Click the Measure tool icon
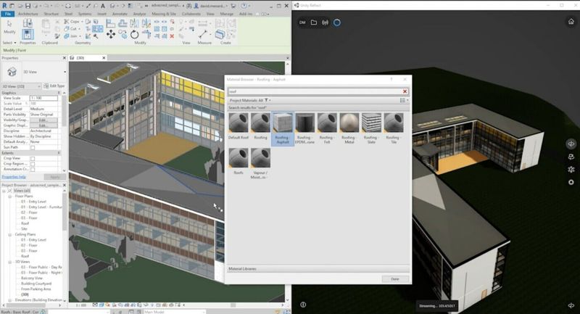This screenshot has height=314, width=580. point(203,34)
